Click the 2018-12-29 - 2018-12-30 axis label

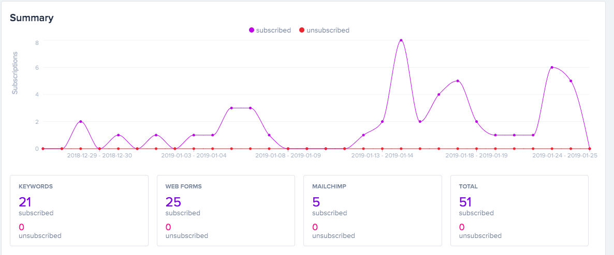pos(99,155)
